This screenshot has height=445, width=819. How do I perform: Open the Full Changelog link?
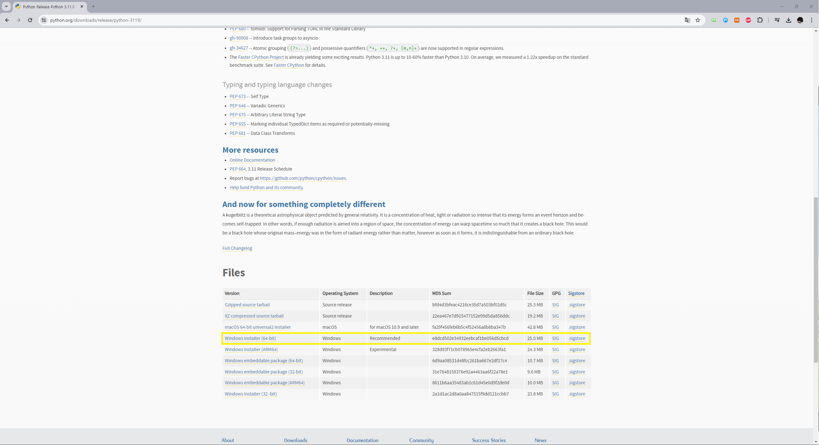click(x=237, y=248)
